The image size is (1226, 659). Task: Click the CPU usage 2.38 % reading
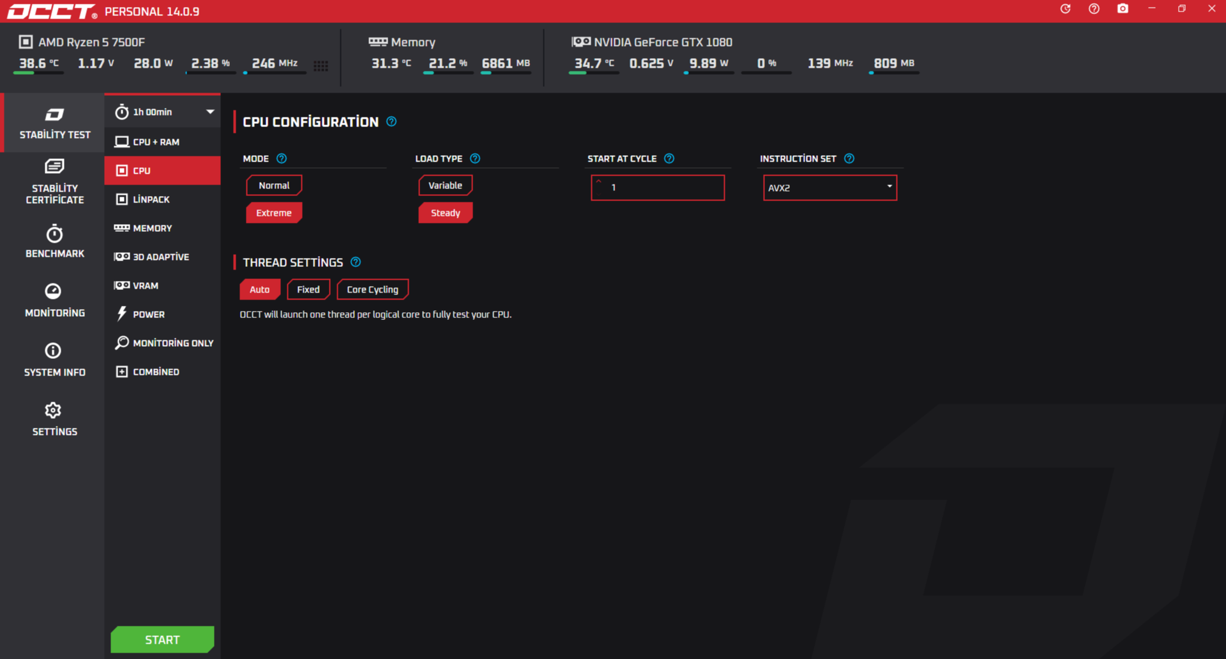pos(211,63)
